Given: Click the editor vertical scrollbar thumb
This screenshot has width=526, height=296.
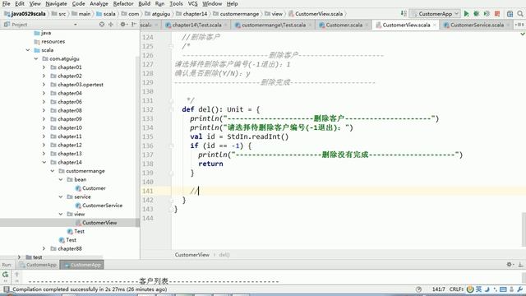Looking at the screenshot, I should [524, 229].
